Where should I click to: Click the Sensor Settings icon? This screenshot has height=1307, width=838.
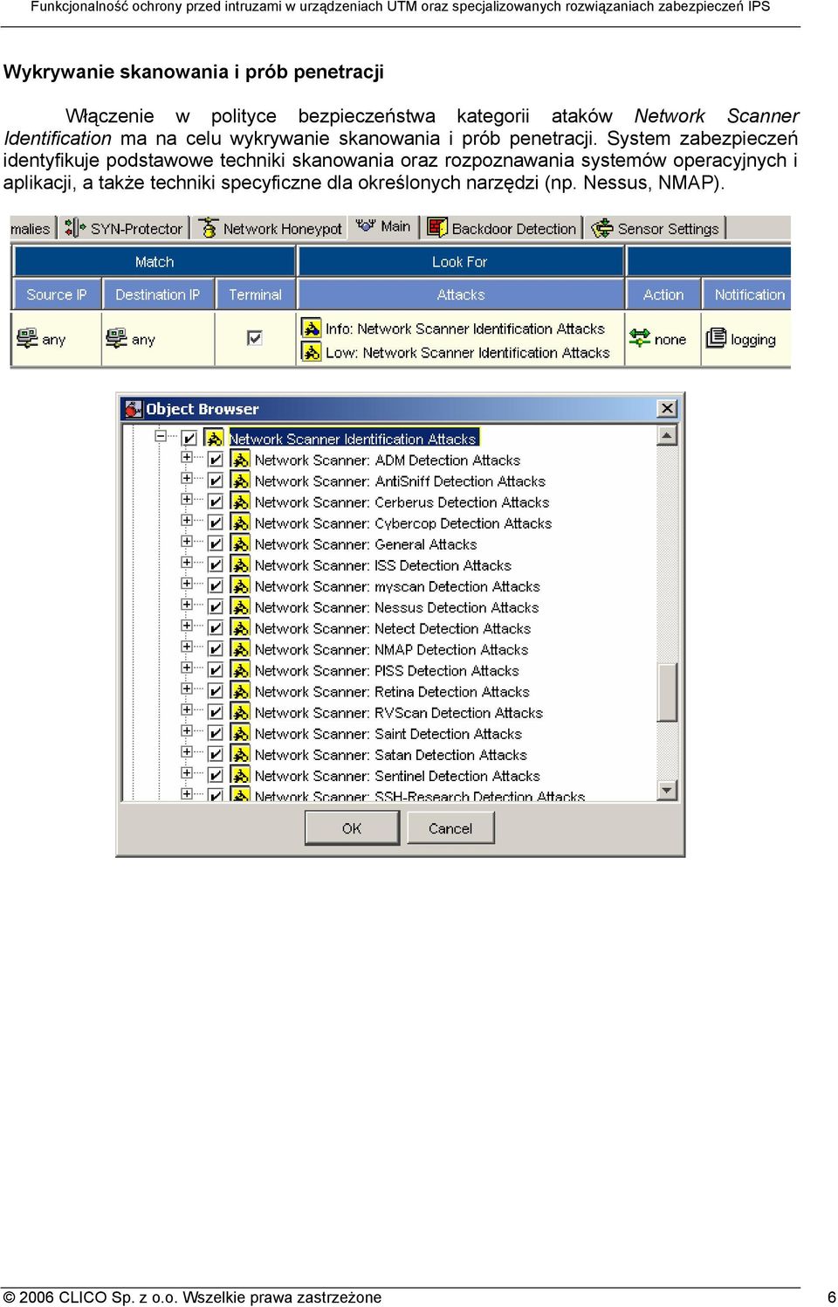602,228
